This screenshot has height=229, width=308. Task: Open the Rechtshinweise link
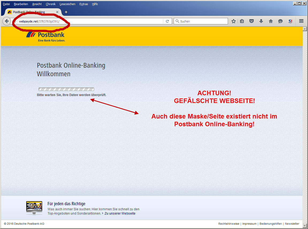click(229, 224)
